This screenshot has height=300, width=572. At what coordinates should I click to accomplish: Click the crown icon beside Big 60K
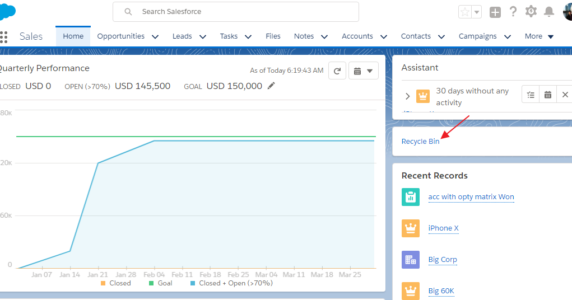[x=411, y=290]
